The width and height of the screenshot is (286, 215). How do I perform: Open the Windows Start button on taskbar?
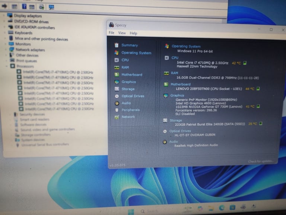(x=131, y=212)
